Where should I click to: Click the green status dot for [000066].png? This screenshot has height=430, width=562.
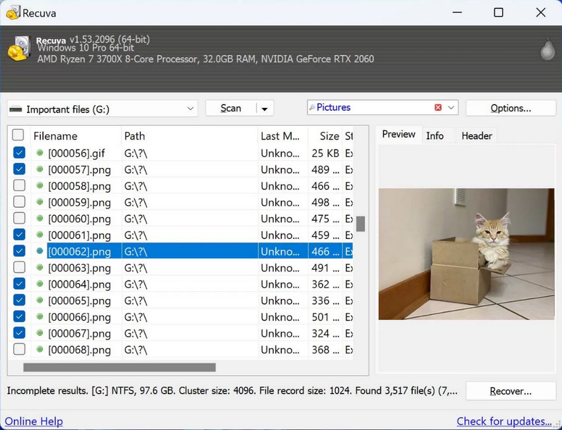(x=40, y=317)
